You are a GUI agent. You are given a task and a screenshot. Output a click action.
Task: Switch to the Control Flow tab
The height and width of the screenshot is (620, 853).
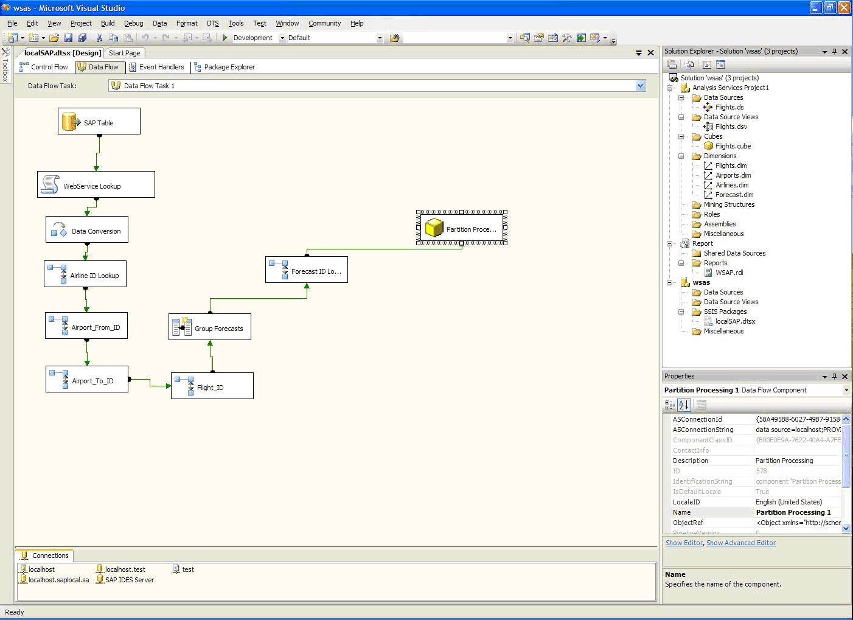44,67
